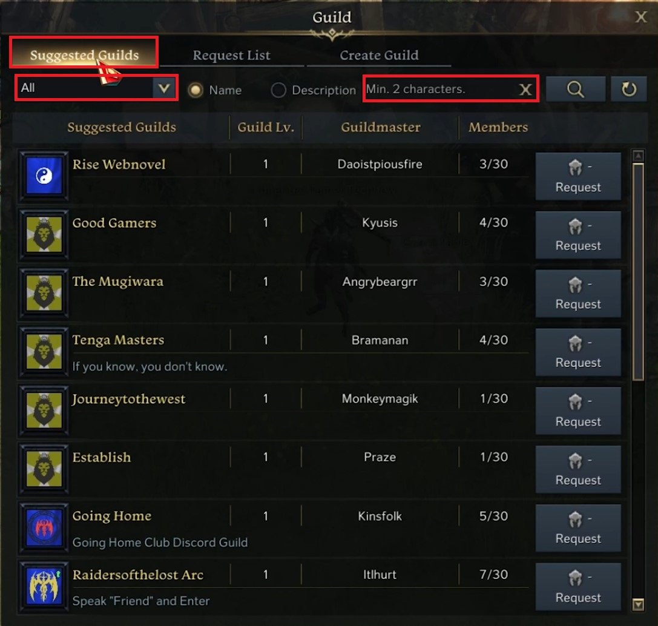The image size is (658, 626).
Task: Click the magnifying glass search icon
Action: (575, 89)
